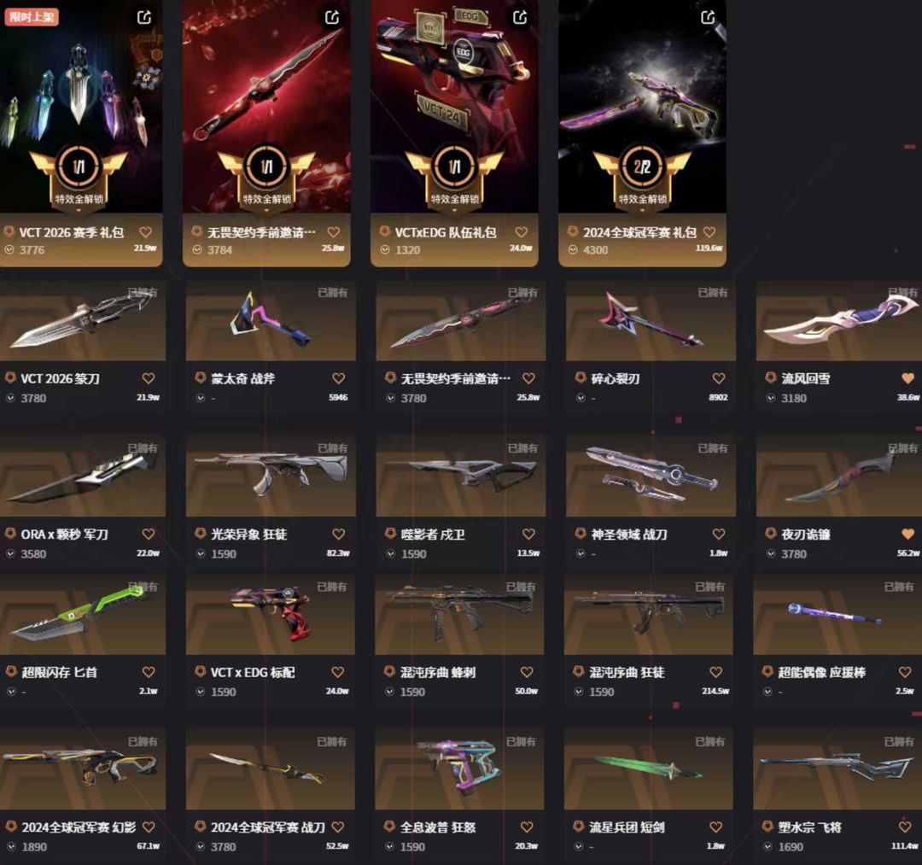Image resolution: width=922 pixels, height=865 pixels.
Task: Click the 限时上架 badge
Action: click(x=32, y=16)
